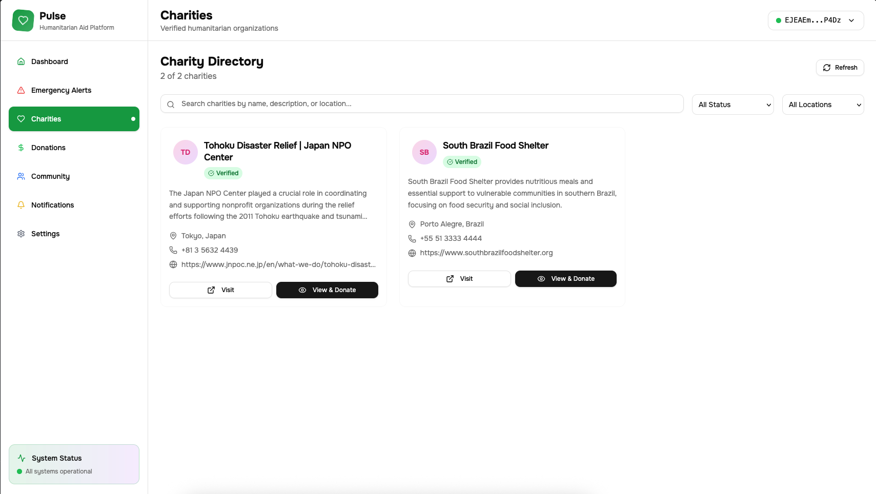This screenshot has width=876, height=494.
Task: Click the location pin next to Tokyo, Japan
Action: 173,236
